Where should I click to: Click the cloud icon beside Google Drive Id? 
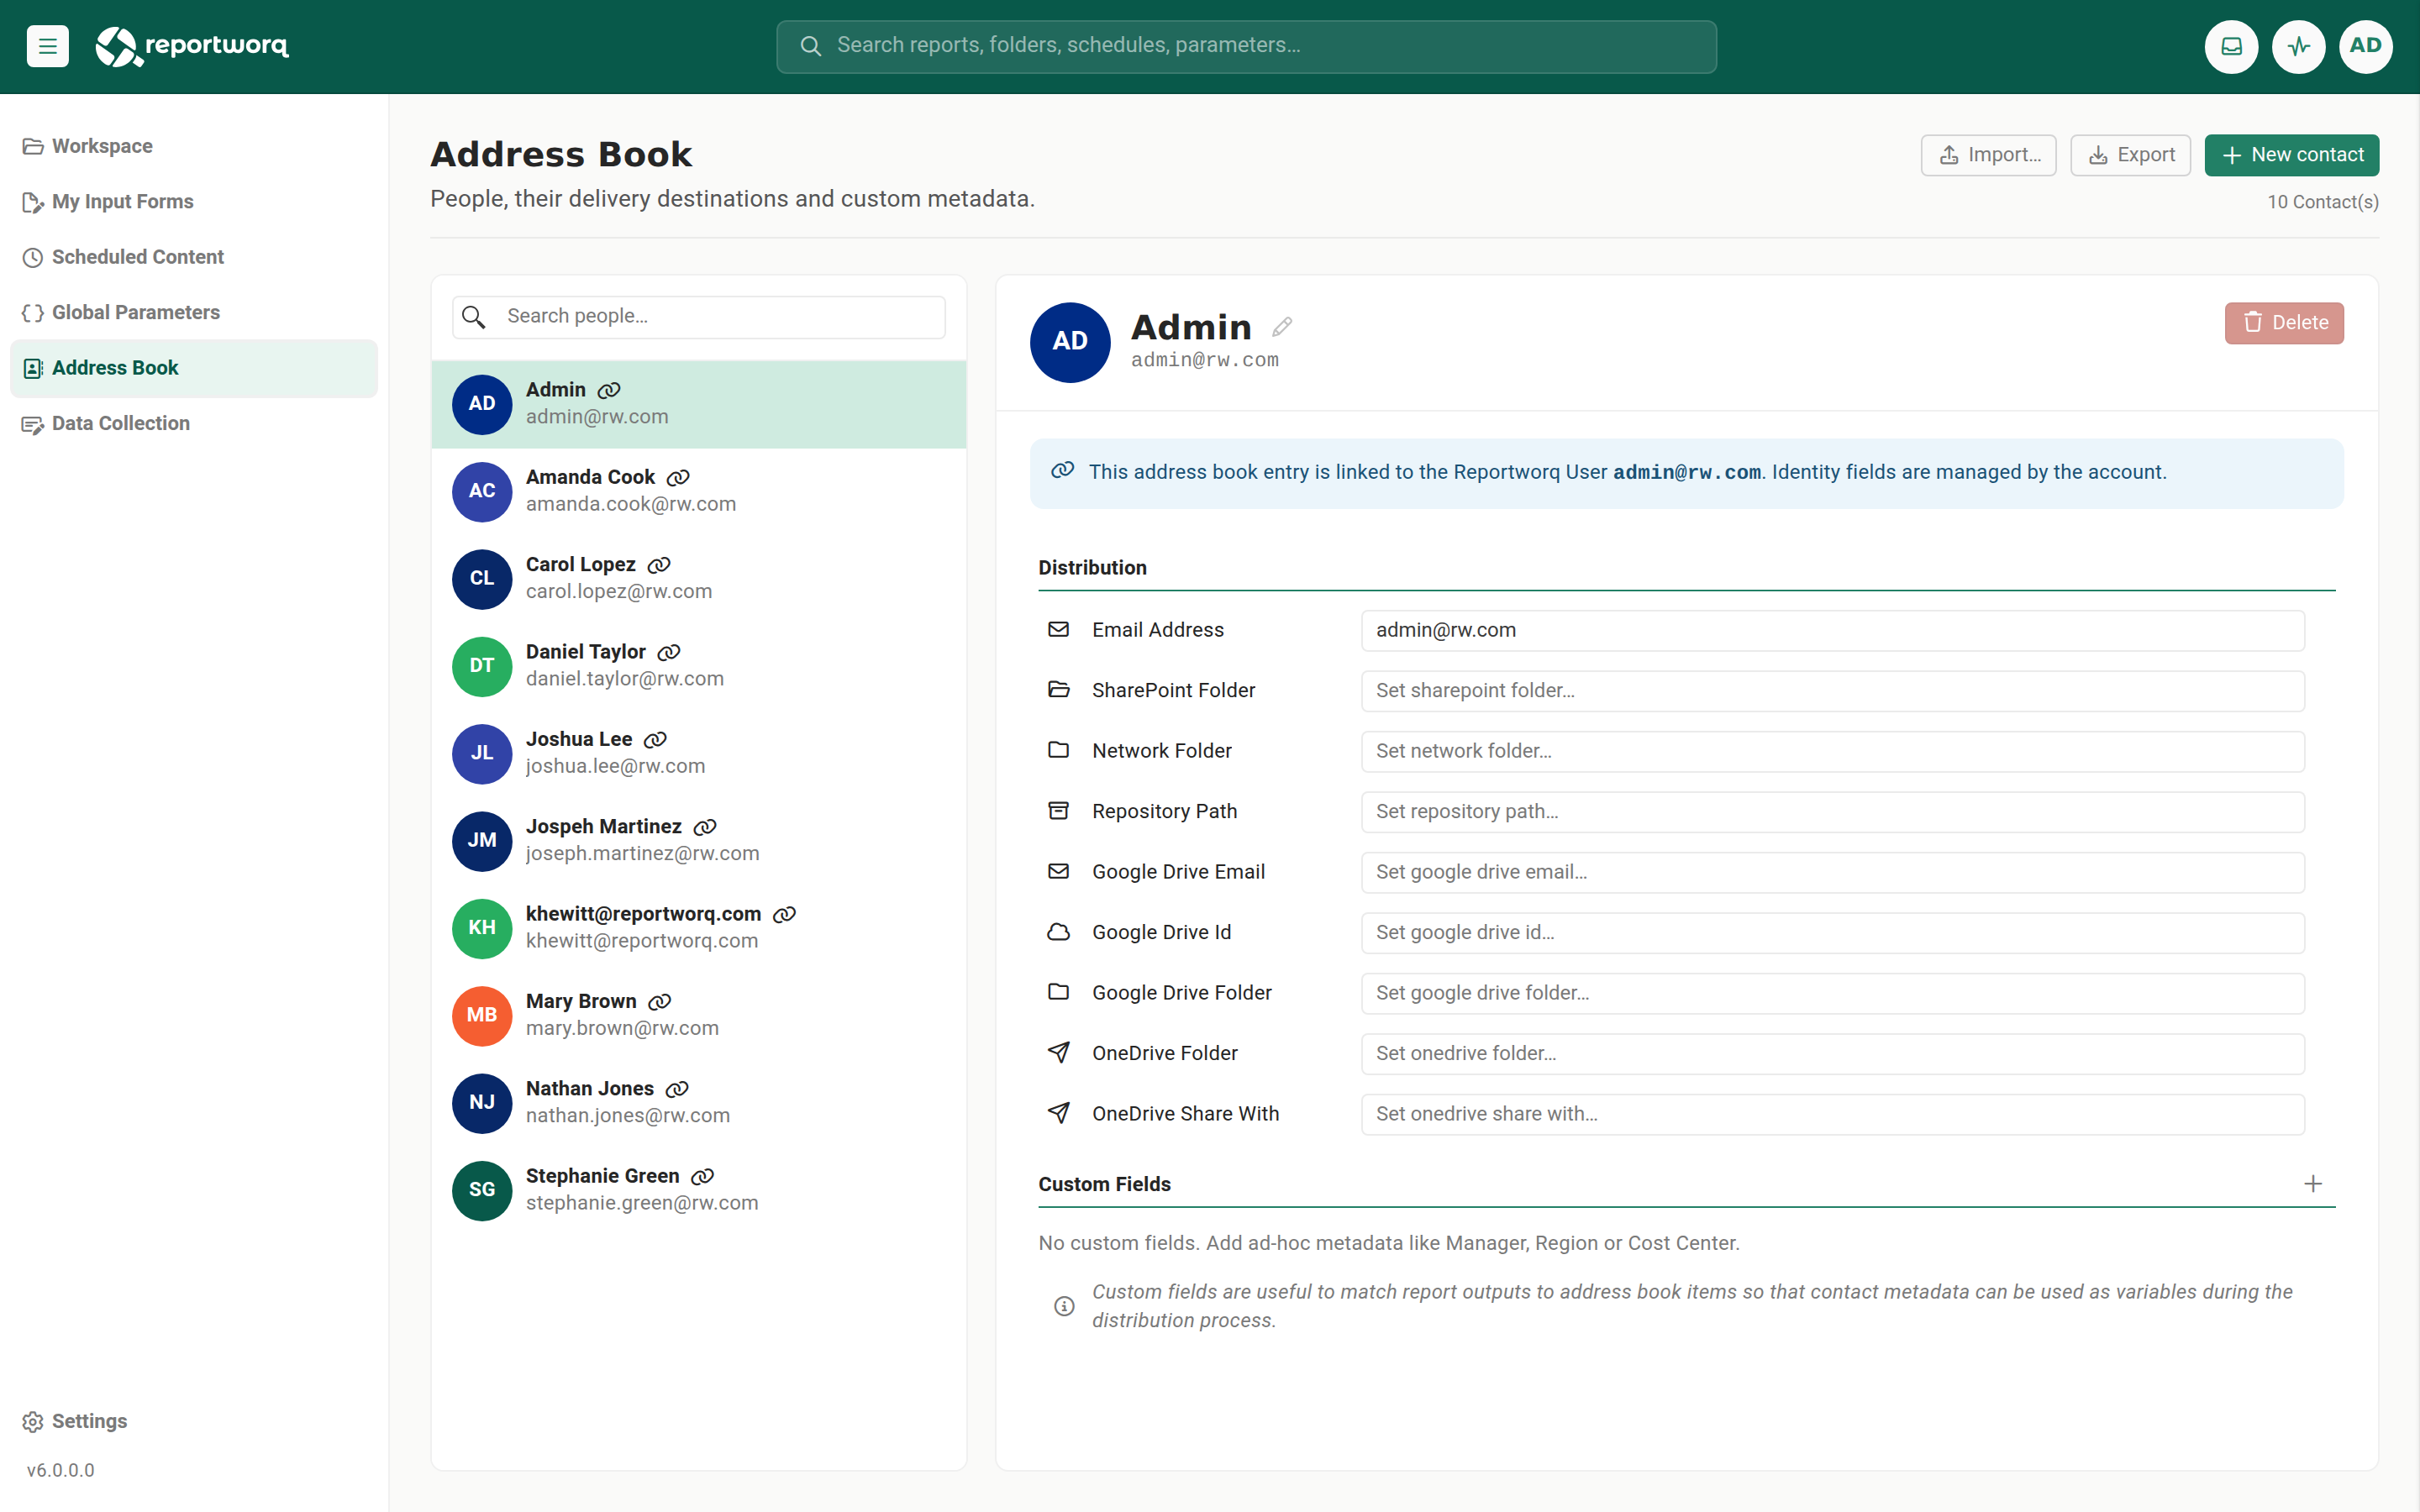(1058, 932)
